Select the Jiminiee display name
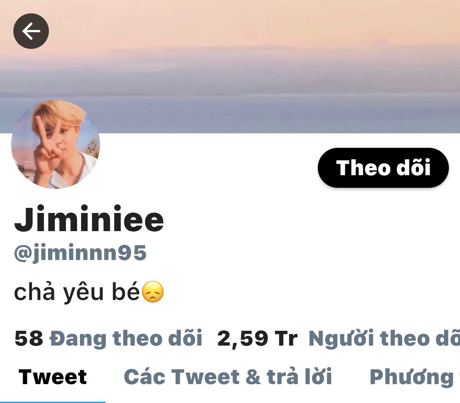Screen dimensions: 460x403 89,219
